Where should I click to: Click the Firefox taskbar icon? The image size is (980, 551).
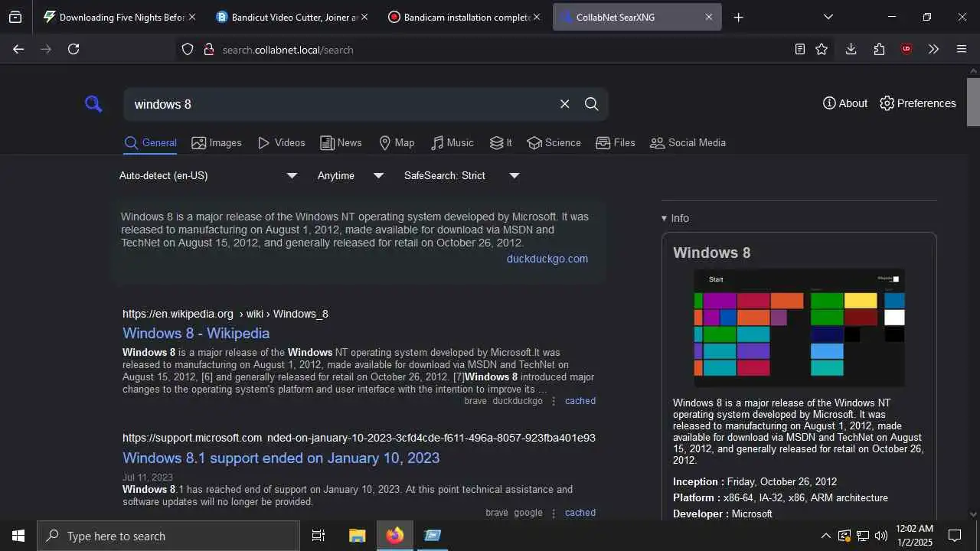[395, 536]
